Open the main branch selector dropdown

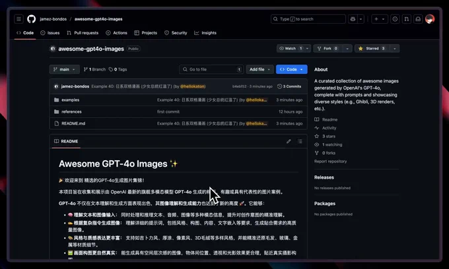tap(65, 69)
